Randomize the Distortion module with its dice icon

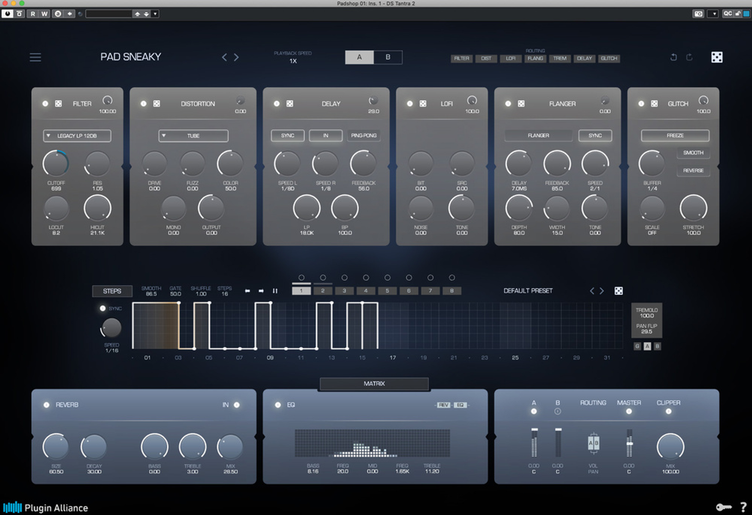[156, 103]
